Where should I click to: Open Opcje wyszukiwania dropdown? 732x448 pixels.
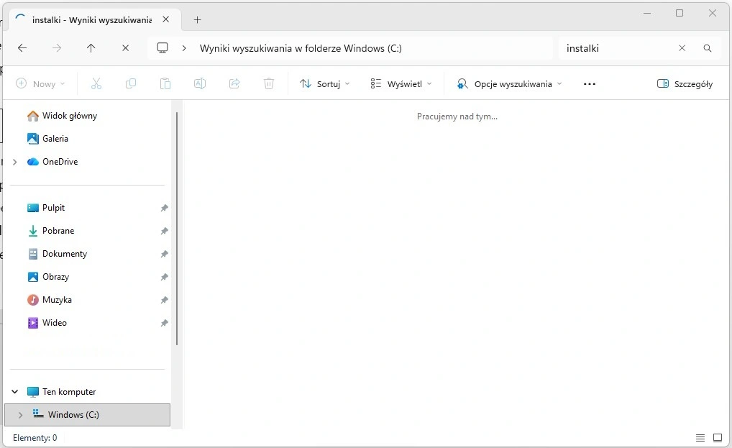coord(509,84)
